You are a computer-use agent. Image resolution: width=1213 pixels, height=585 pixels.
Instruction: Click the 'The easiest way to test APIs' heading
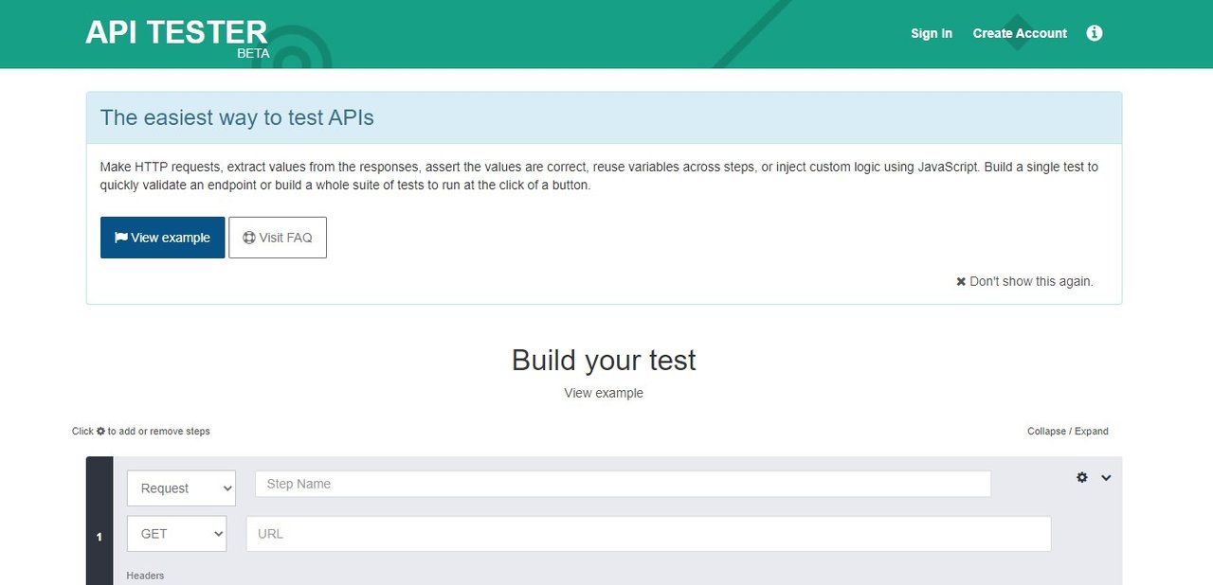237,117
